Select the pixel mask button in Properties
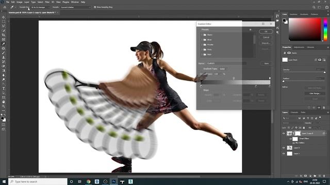The height and width of the screenshot is (185, 330). [x=320, y=60]
